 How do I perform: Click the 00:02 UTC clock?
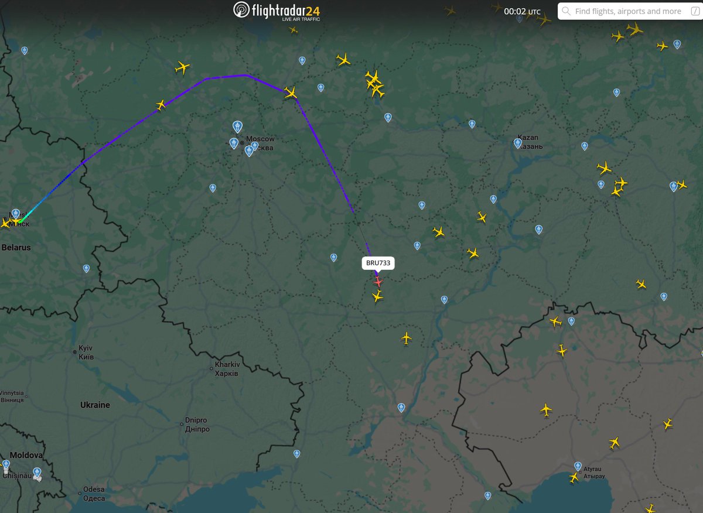[522, 11]
